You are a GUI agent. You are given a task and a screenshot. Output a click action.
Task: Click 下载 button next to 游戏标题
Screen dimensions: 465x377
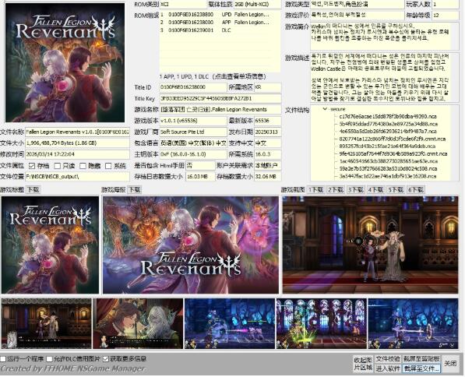33,189
